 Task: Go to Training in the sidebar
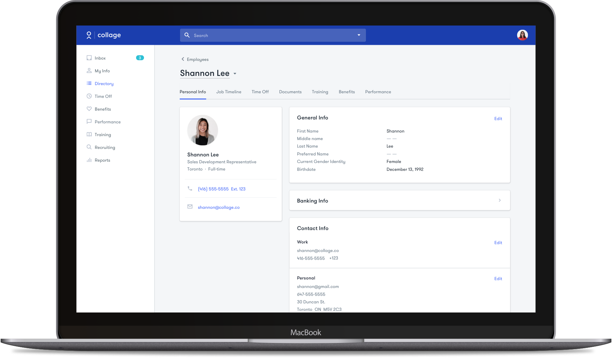click(x=103, y=134)
